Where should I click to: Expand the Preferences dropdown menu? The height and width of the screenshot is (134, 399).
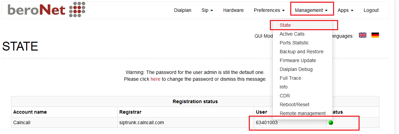tap(269, 11)
